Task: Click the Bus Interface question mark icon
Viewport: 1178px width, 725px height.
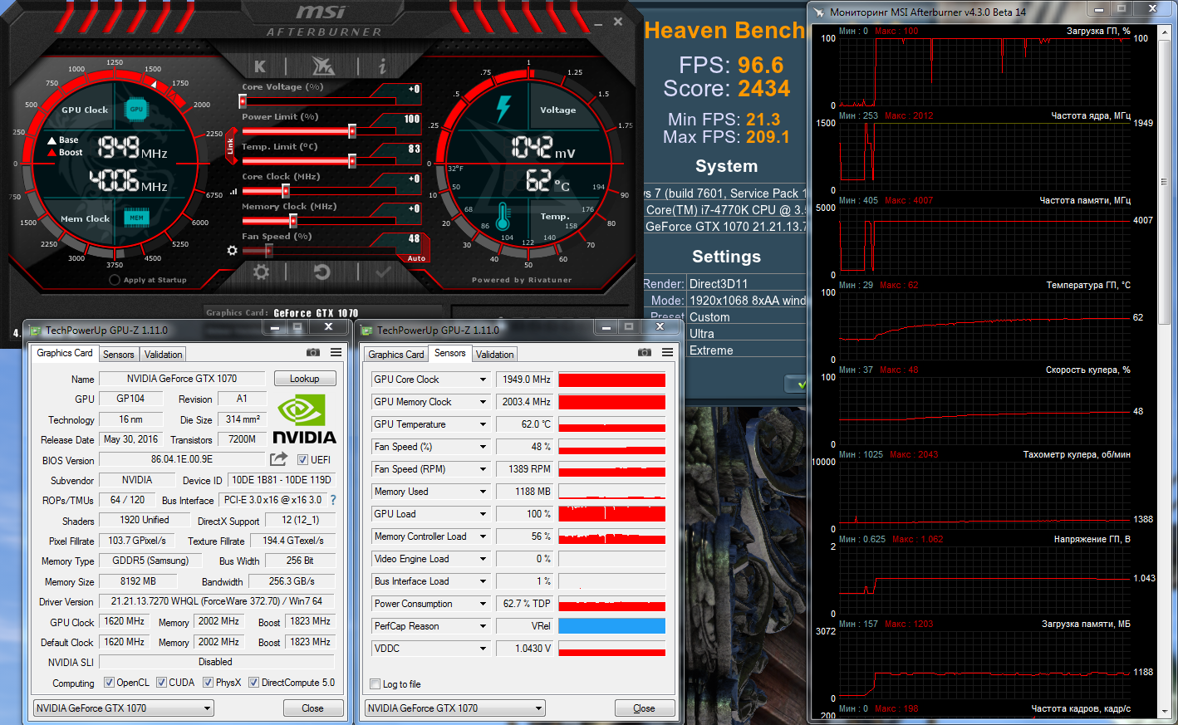Action: click(333, 500)
